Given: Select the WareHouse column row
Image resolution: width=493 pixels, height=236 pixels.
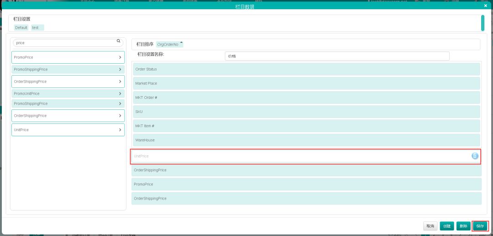Looking at the screenshot, I should (x=306, y=140).
